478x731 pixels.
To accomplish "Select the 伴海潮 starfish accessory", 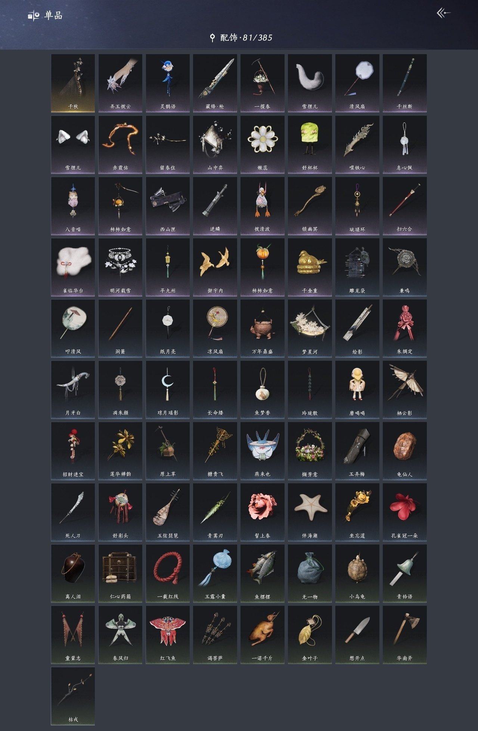I will coord(310,512).
